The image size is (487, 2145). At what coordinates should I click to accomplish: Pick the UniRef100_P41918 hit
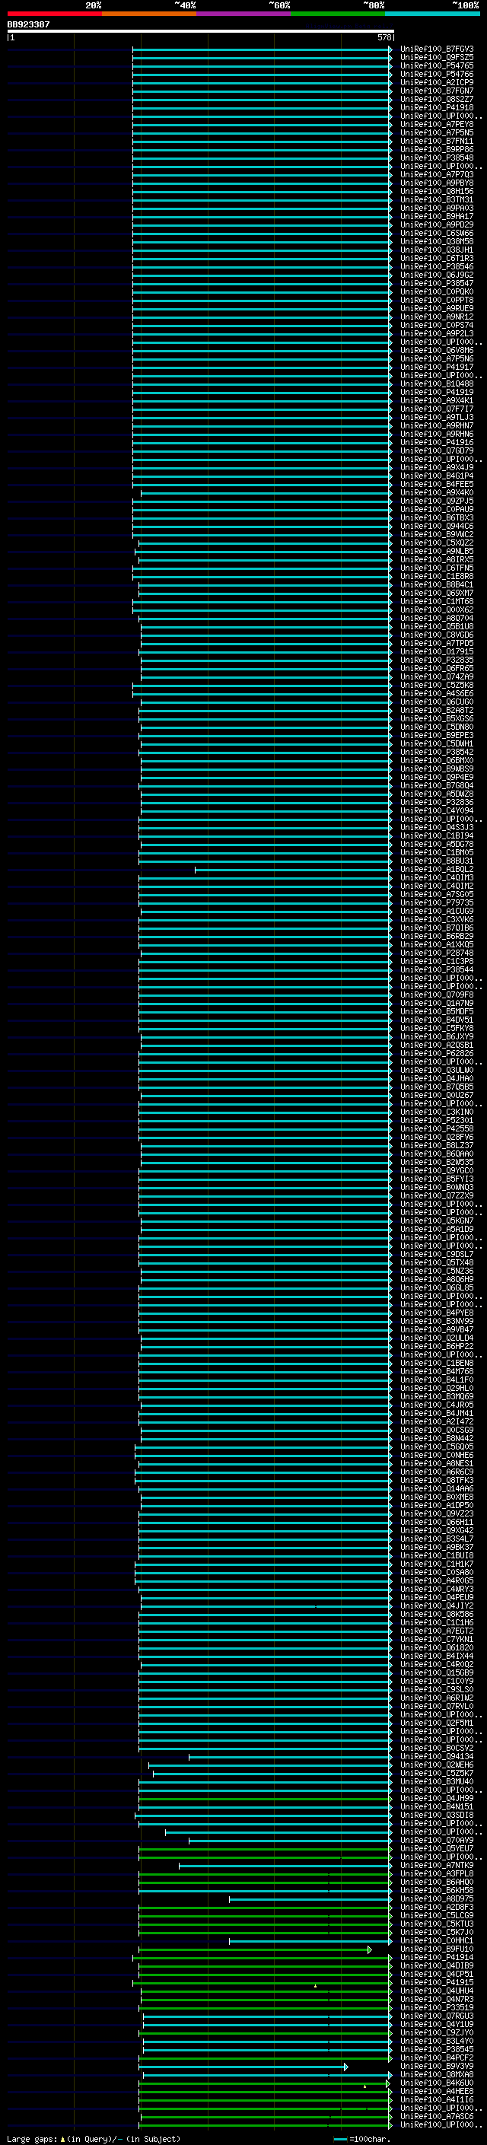pos(437,107)
